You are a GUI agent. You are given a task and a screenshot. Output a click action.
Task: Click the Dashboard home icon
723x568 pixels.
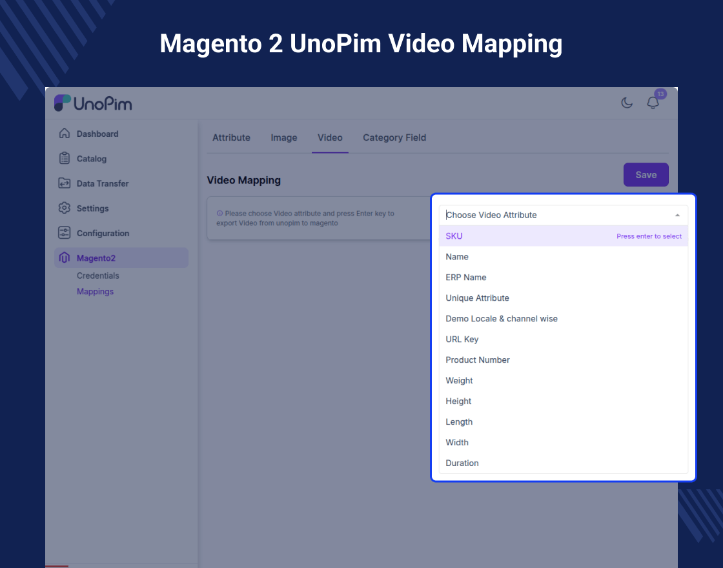coord(65,133)
